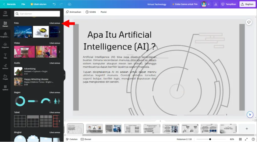Focus the Cari elemen search field
Screen dimensions: 257x142
point(37,14)
